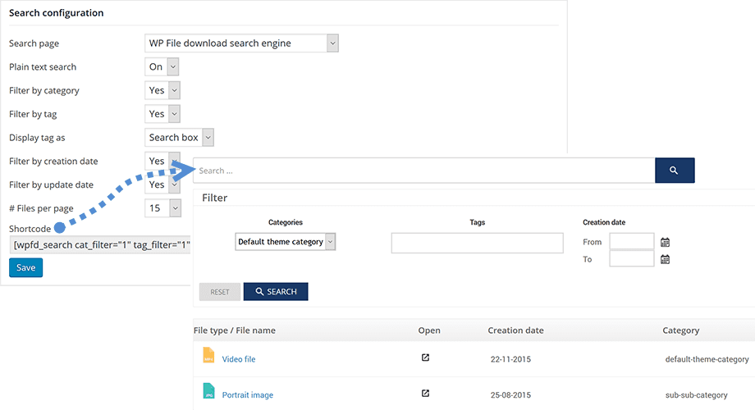Click the Creation date To field
Screen dimensions: 755x410
coord(632,258)
